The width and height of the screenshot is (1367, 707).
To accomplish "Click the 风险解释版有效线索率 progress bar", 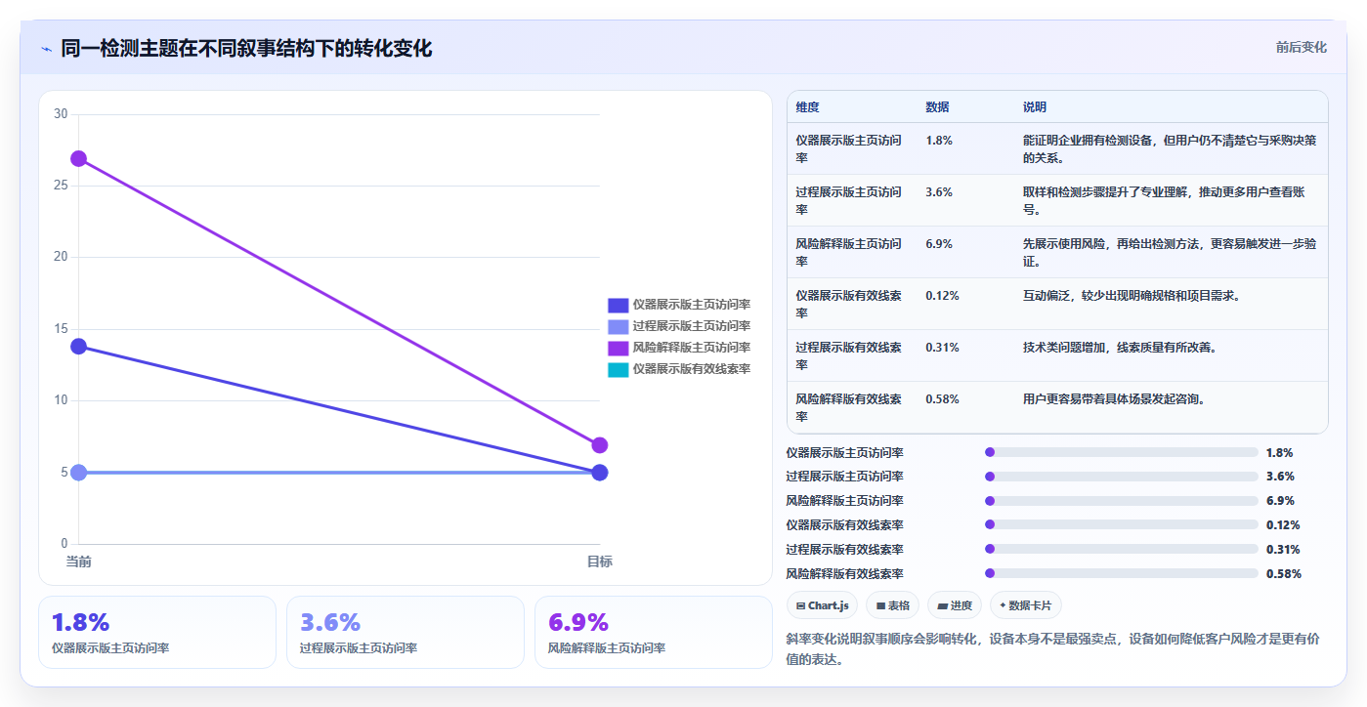I will click(x=1121, y=573).
